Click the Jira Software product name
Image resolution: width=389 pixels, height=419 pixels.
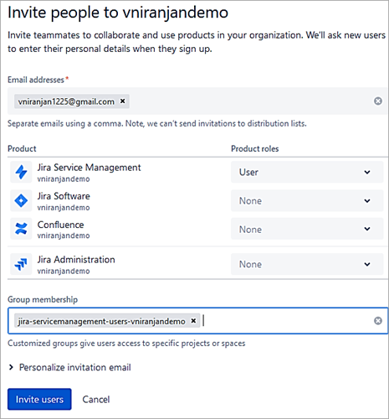tap(64, 196)
